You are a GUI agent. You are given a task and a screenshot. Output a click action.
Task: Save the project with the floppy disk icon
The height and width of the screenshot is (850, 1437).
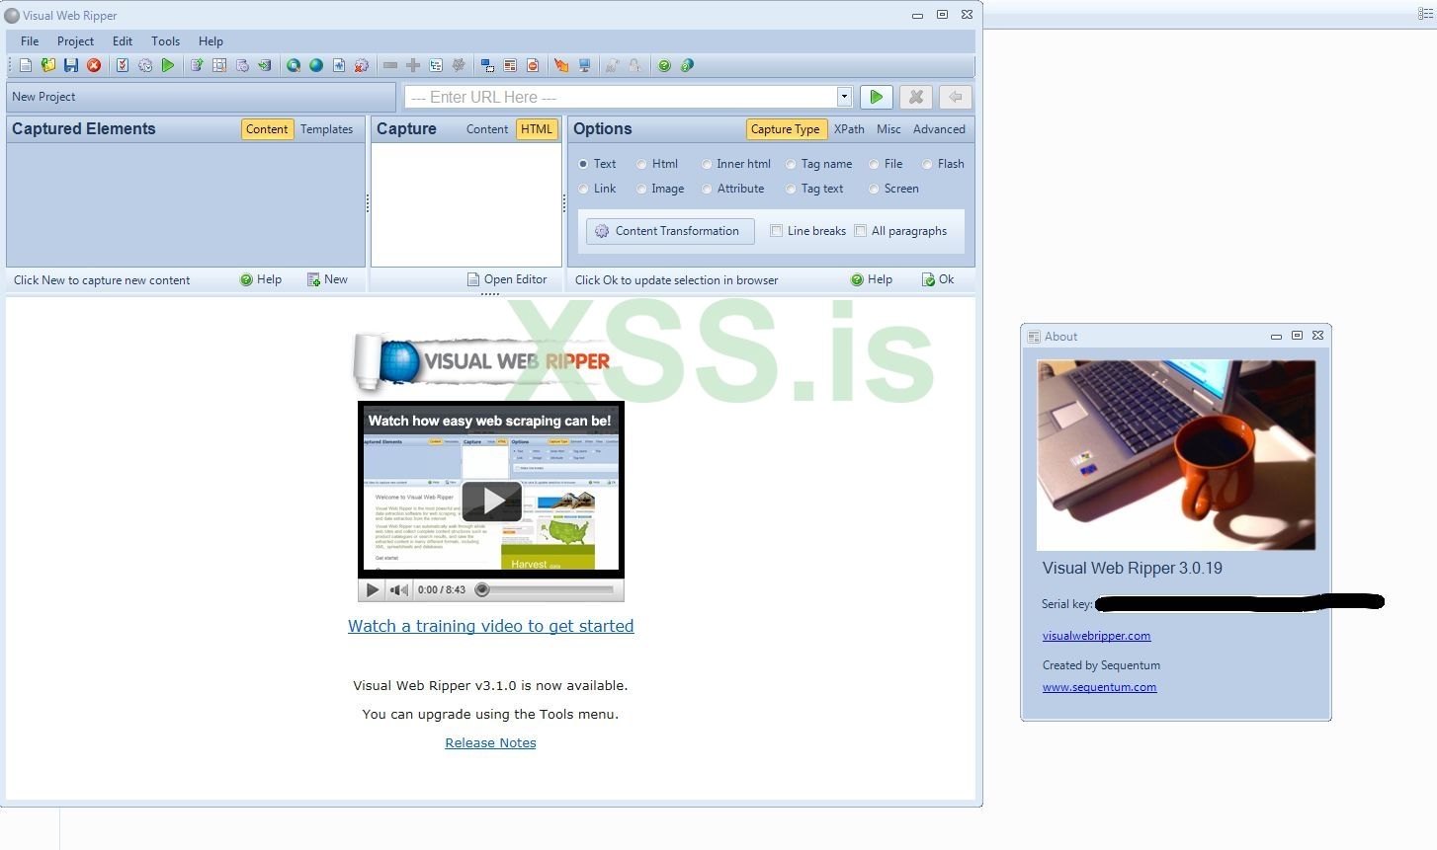click(x=71, y=65)
